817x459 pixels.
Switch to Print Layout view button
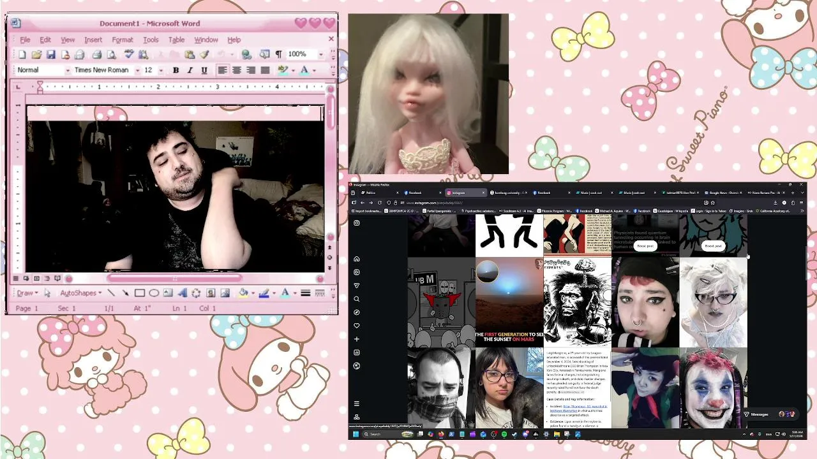pos(36,279)
